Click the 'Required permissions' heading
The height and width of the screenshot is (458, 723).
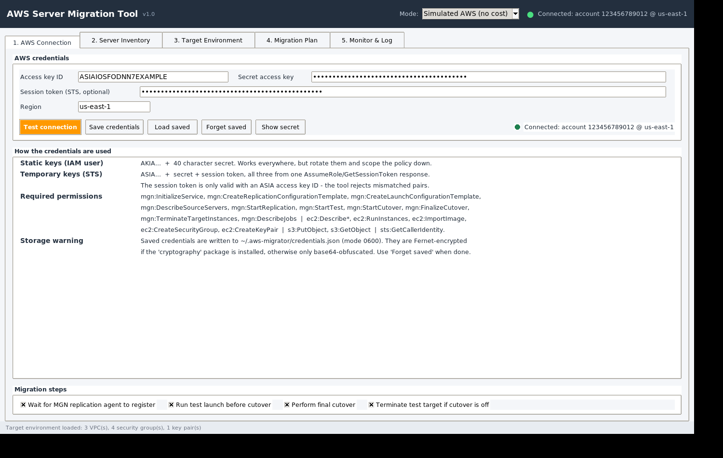point(61,196)
